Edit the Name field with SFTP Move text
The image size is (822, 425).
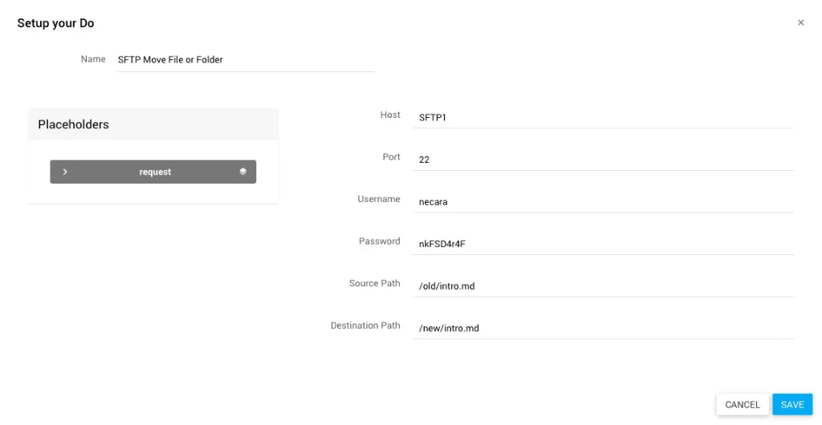pos(245,60)
